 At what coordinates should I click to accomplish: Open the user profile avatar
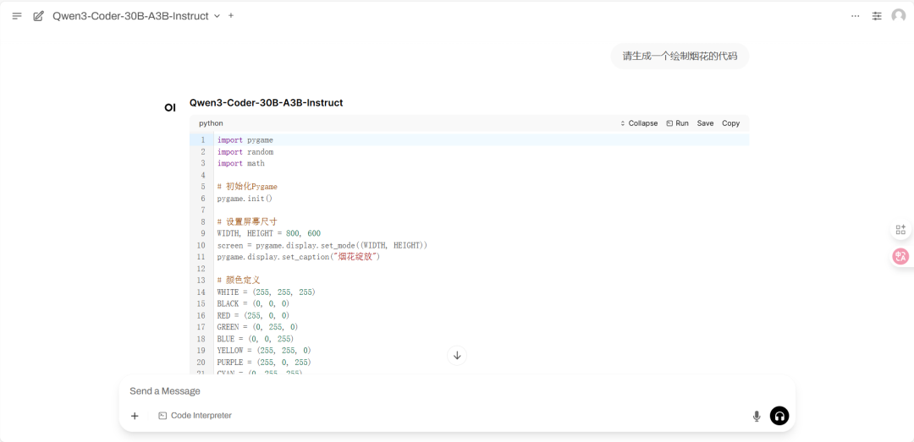898,16
